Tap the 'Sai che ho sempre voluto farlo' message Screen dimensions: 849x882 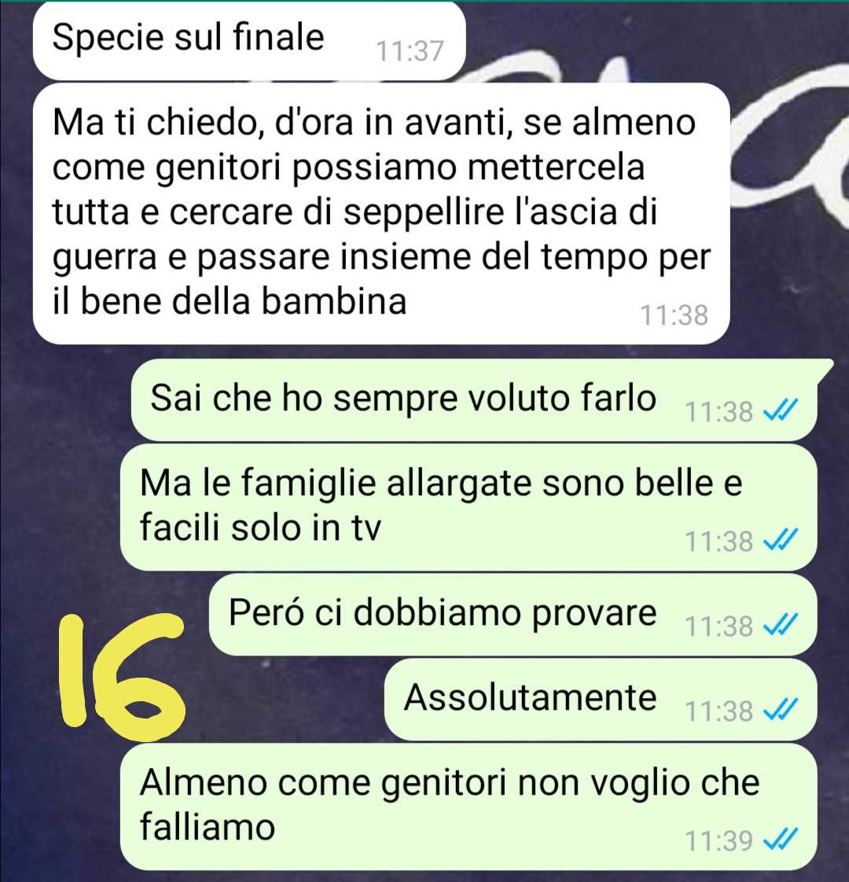point(474,400)
